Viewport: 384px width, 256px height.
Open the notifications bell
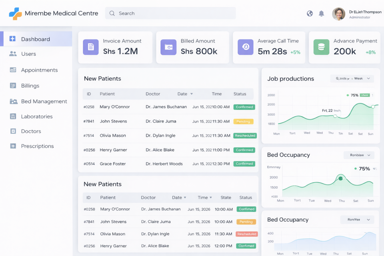(321, 13)
